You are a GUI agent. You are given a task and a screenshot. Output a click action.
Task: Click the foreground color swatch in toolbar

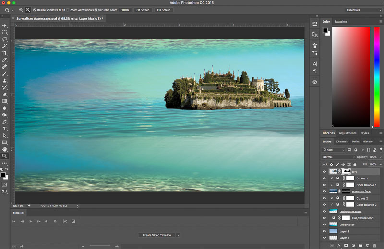[3, 175]
